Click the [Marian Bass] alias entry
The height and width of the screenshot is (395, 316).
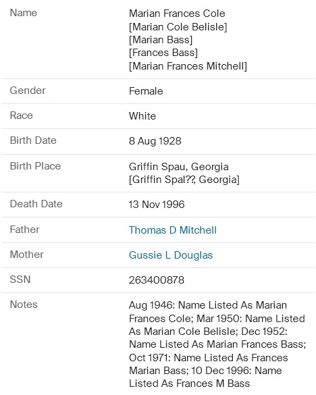[x=161, y=40]
